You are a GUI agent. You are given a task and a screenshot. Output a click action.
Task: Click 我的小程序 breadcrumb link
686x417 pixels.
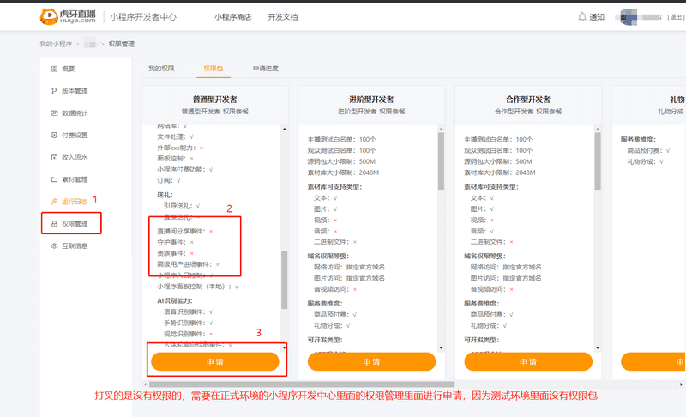tap(56, 44)
